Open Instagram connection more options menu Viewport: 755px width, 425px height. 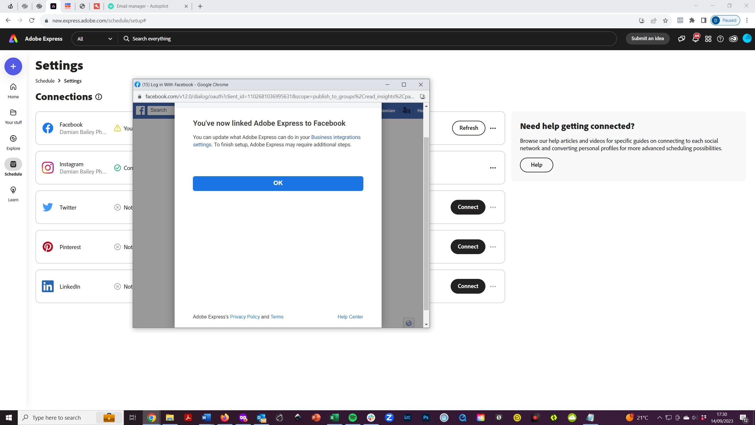pos(493,168)
